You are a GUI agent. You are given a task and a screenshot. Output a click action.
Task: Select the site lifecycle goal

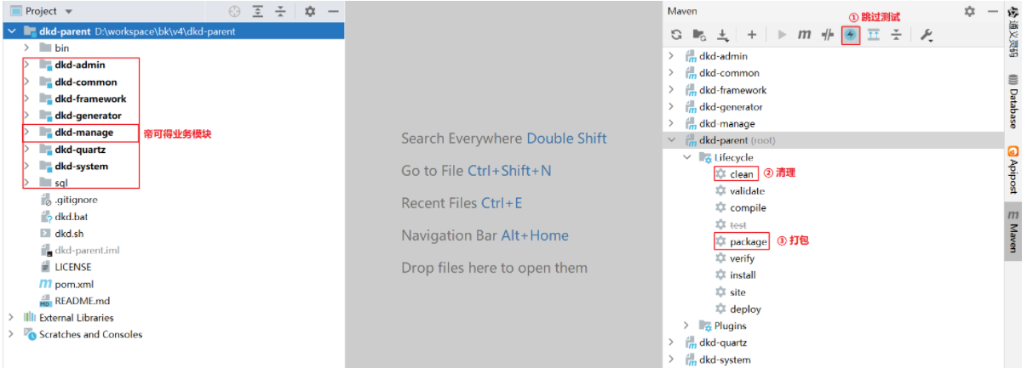pos(737,292)
